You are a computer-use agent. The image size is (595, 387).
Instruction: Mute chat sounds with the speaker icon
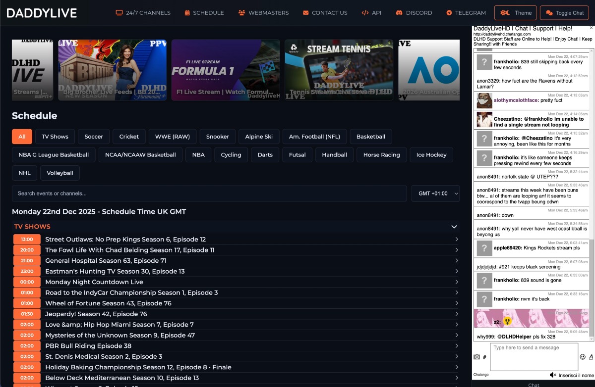coord(554,374)
